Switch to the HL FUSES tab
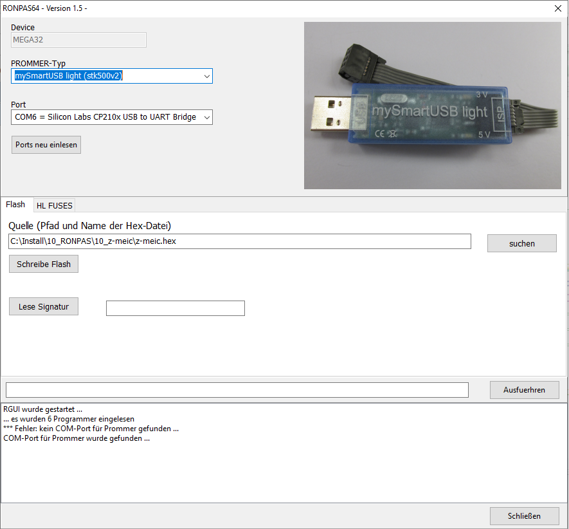 [55, 206]
